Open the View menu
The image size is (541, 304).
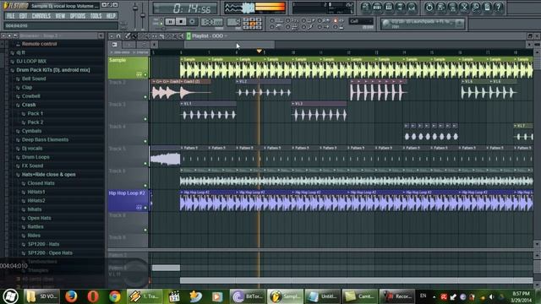(60, 16)
